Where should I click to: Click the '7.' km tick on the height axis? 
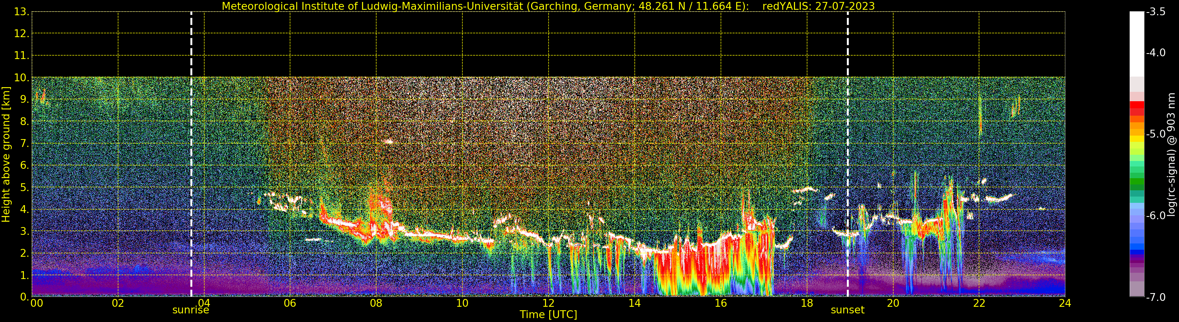click(24, 144)
